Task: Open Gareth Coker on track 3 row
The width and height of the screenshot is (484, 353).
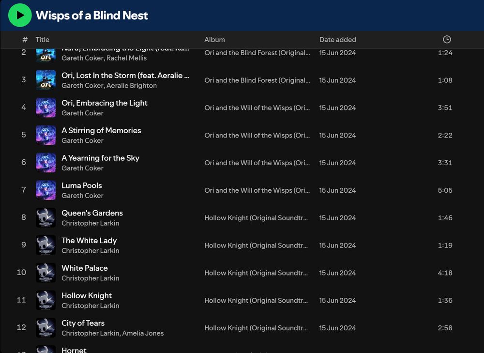Action: [82, 86]
